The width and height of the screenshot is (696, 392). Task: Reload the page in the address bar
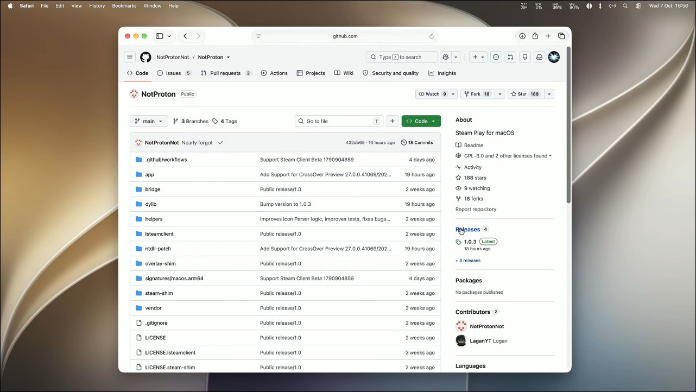(x=432, y=36)
